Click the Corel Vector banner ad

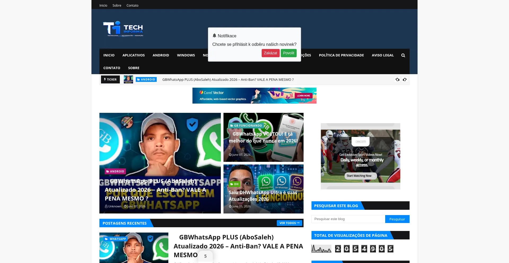(254, 96)
